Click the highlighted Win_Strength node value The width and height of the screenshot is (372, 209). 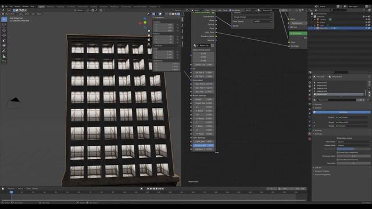point(203,145)
